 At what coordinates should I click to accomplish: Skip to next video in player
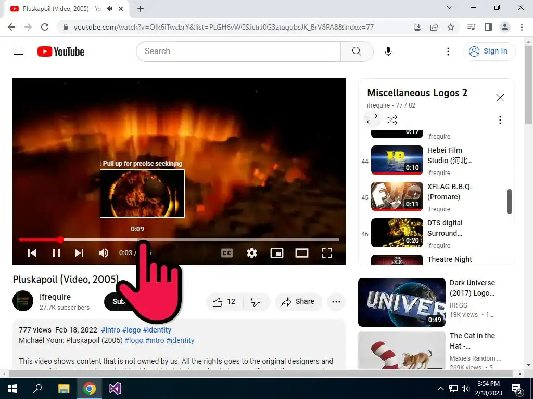point(79,253)
